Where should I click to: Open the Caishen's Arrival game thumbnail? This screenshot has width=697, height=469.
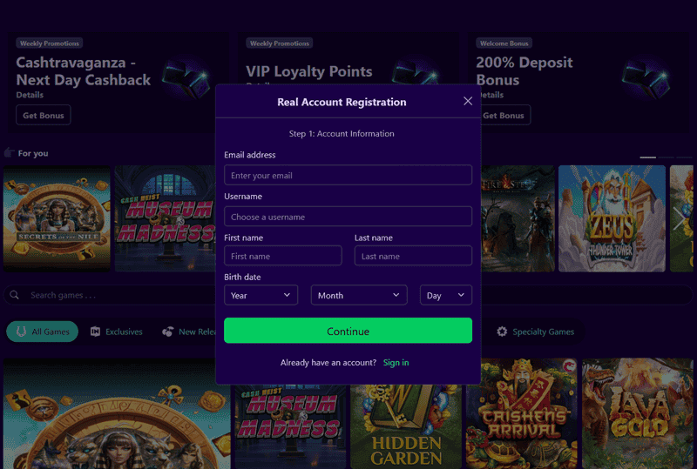(521, 413)
